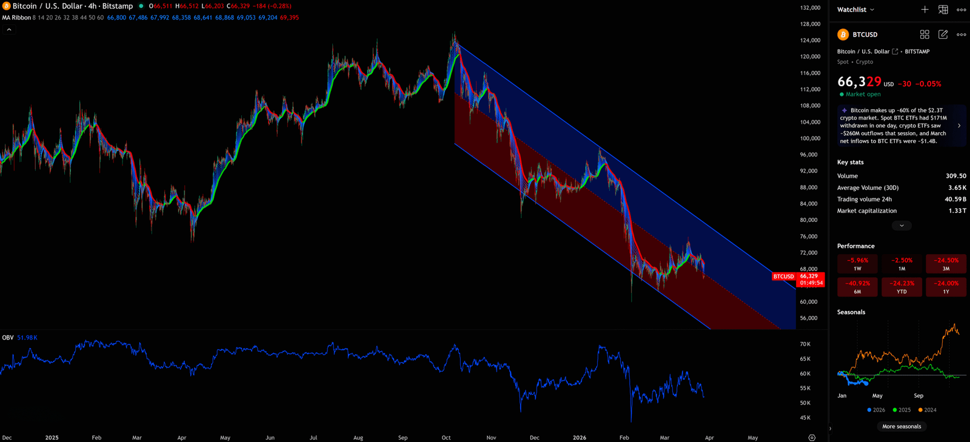The width and height of the screenshot is (970, 442).
Task: Open the Watchlist more options menu
Action: click(x=962, y=10)
